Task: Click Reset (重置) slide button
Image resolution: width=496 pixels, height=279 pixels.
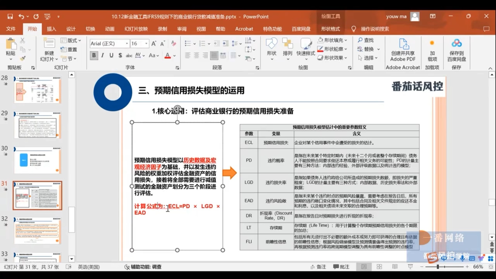Action: click(x=69, y=49)
